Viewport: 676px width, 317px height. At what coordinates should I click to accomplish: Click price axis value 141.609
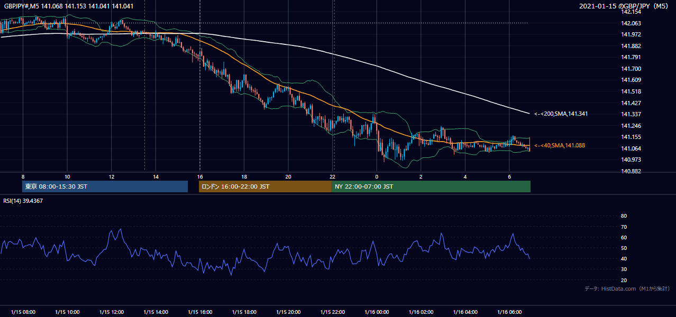[631, 80]
